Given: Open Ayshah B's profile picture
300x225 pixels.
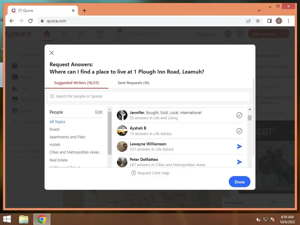Looking at the screenshot, I should pos(122,131).
